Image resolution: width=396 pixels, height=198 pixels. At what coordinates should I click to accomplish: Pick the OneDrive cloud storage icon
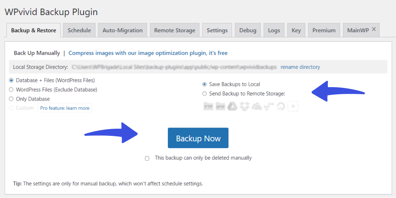click(257, 107)
